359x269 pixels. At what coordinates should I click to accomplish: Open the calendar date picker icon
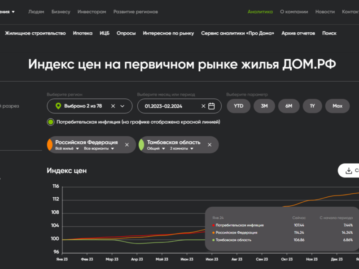tap(211, 106)
